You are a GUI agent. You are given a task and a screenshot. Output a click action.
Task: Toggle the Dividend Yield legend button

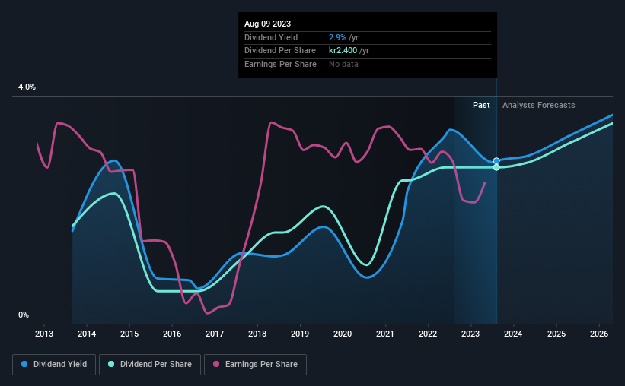54,365
